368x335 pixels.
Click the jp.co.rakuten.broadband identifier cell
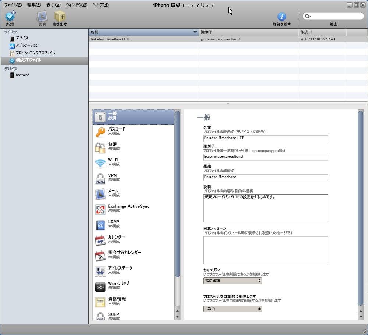click(220, 39)
